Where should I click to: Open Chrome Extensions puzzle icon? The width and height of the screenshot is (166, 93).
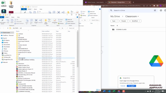coord(154,6)
